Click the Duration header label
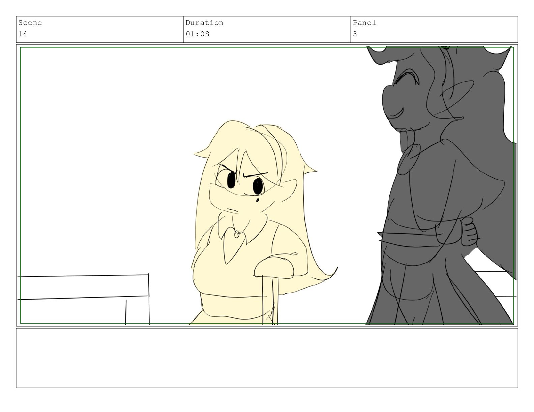 (204, 23)
